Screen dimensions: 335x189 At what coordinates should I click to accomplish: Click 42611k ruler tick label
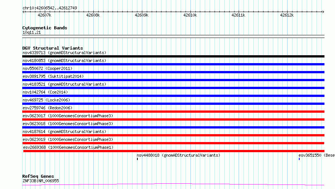pyautogui.click(x=238, y=15)
